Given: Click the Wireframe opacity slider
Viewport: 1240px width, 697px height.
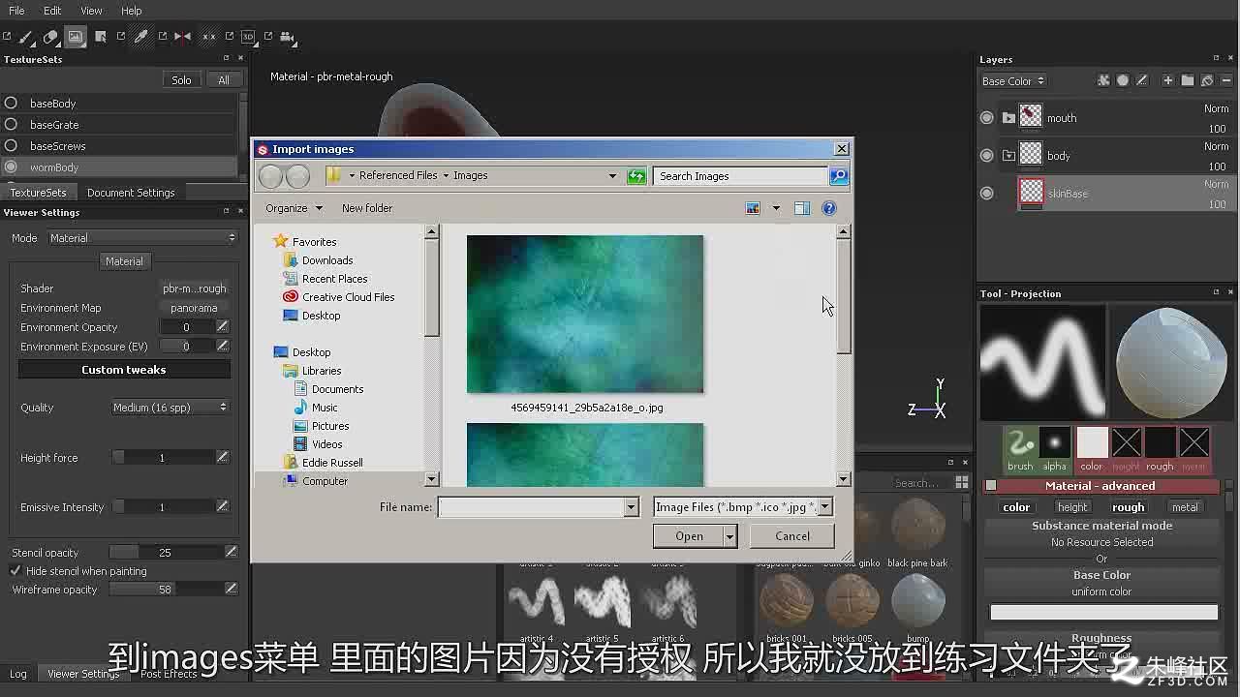Looking at the screenshot, I should (165, 589).
